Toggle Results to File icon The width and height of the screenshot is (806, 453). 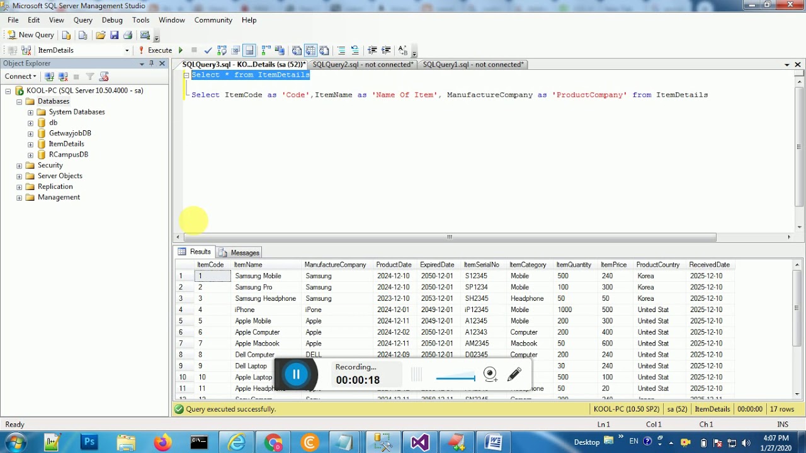[x=324, y=50]
